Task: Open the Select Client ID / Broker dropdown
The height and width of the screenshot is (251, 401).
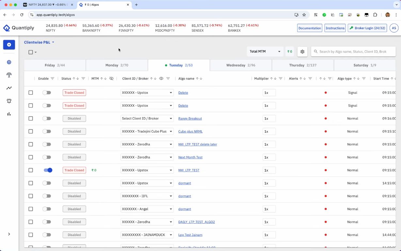Action: click(147, 118)
